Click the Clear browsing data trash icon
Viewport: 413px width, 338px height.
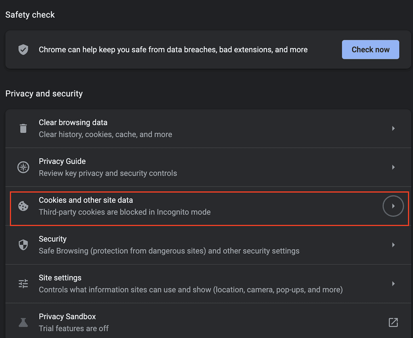pyautogui.click(x=23, y=128)
